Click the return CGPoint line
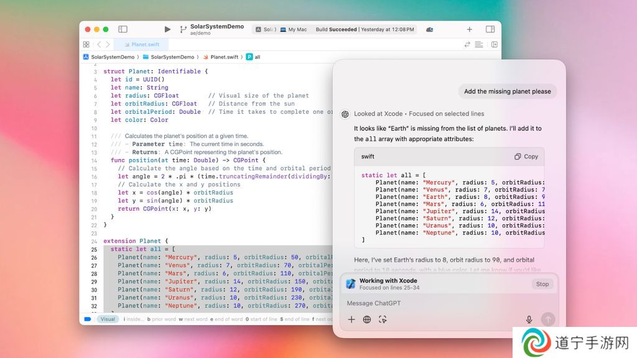The width and height of the screenshot is (637, 358). pos(164,209)
